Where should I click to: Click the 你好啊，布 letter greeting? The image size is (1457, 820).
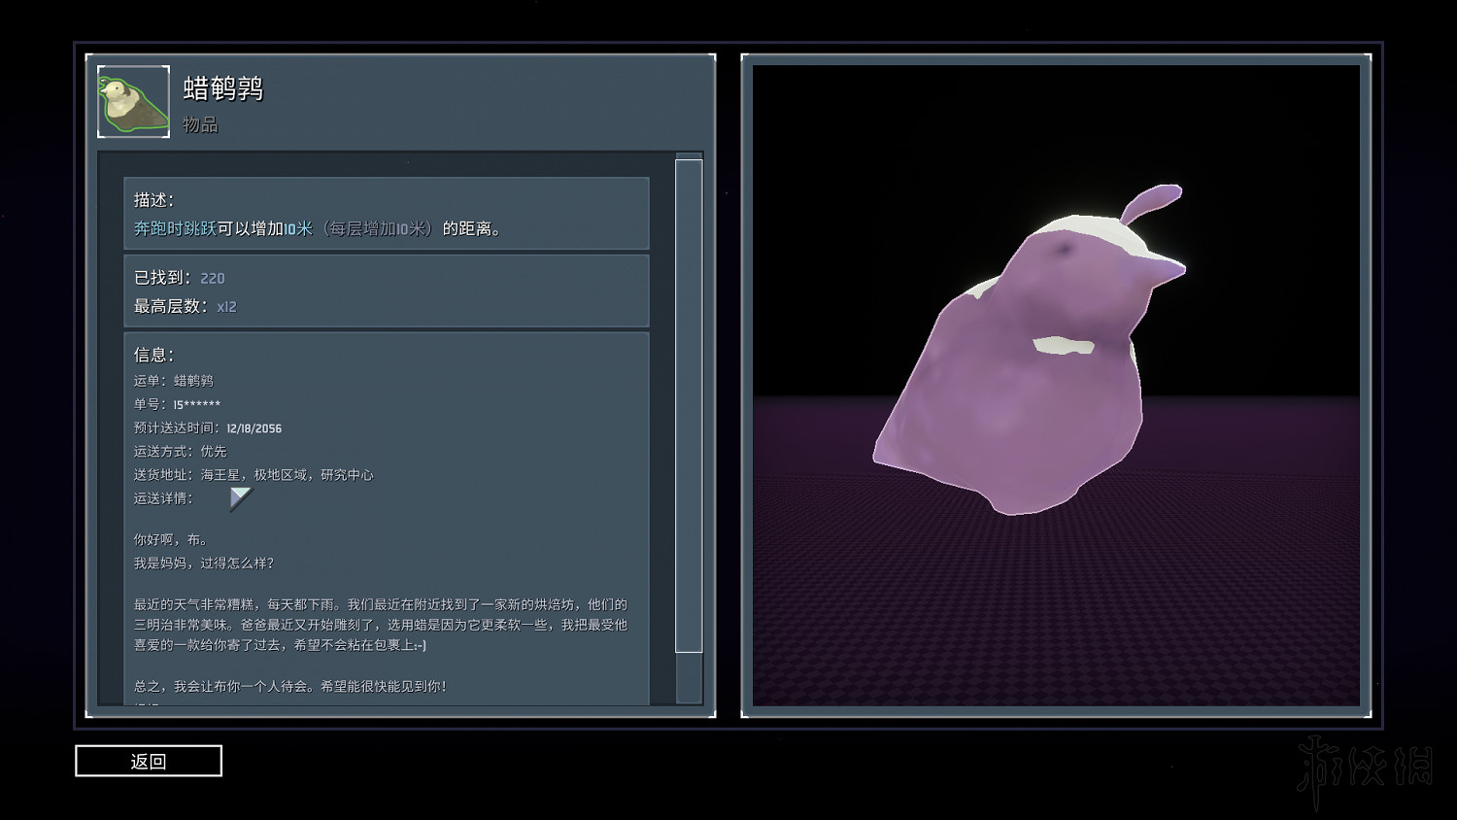click(x=171, y=539)
